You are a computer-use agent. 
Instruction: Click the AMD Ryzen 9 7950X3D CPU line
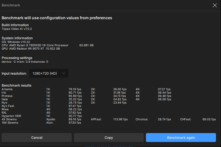[35, 45]
